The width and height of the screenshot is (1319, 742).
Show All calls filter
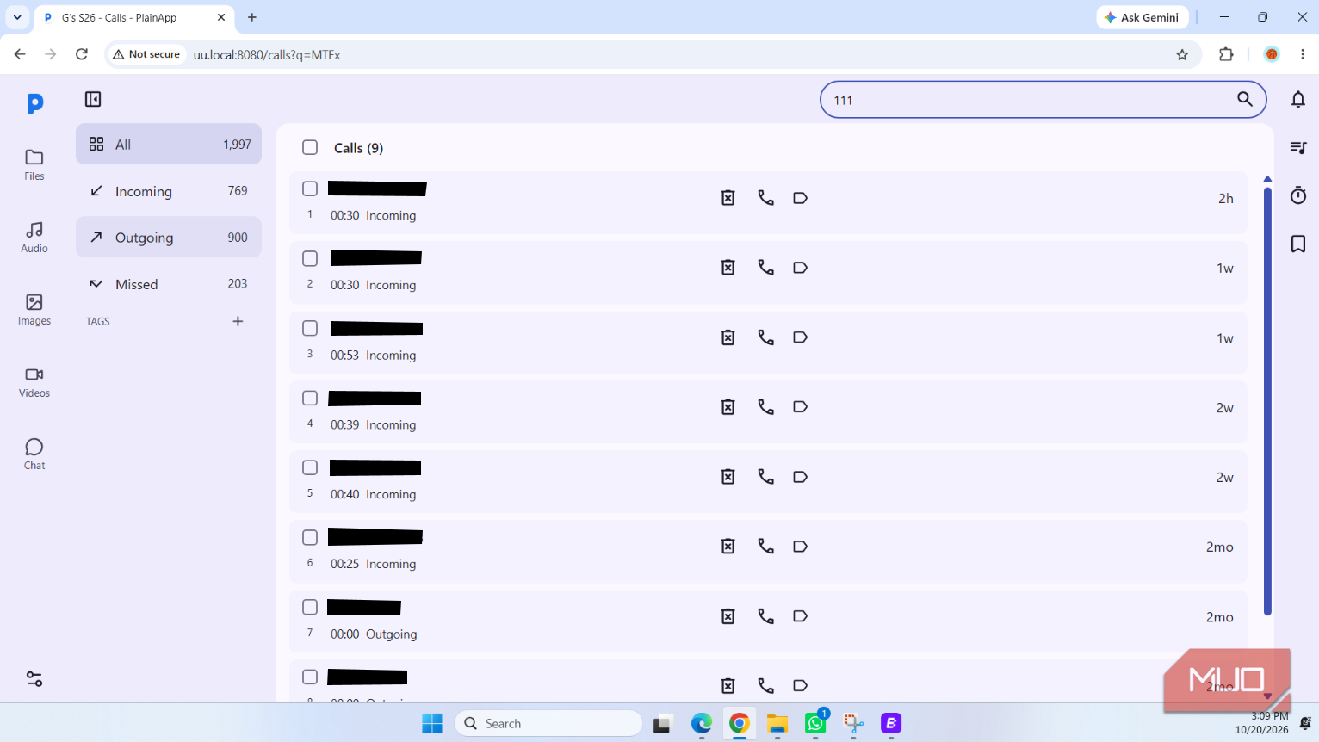point(169,144)
